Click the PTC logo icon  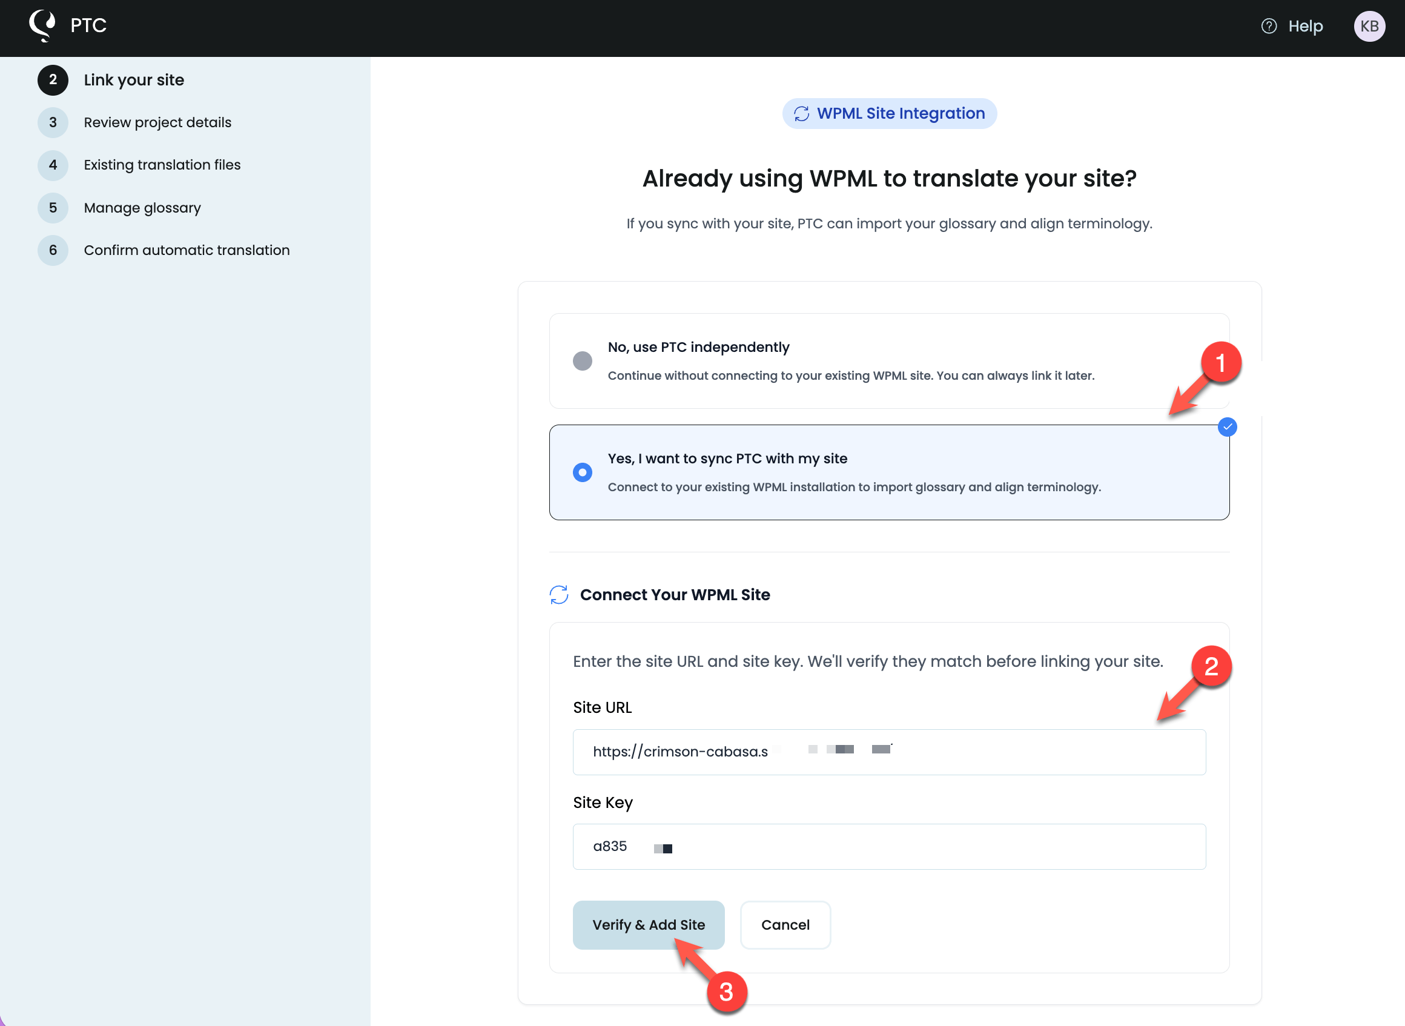point(41,25)
